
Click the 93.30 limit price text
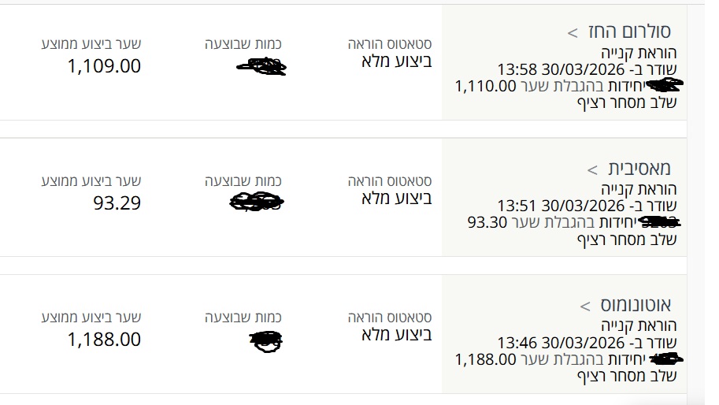click(x=487, y=222)
